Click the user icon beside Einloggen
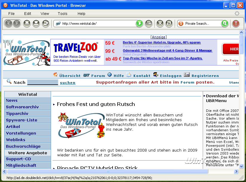246x182 pixels. pyautogui.click(x=156, y=75)
